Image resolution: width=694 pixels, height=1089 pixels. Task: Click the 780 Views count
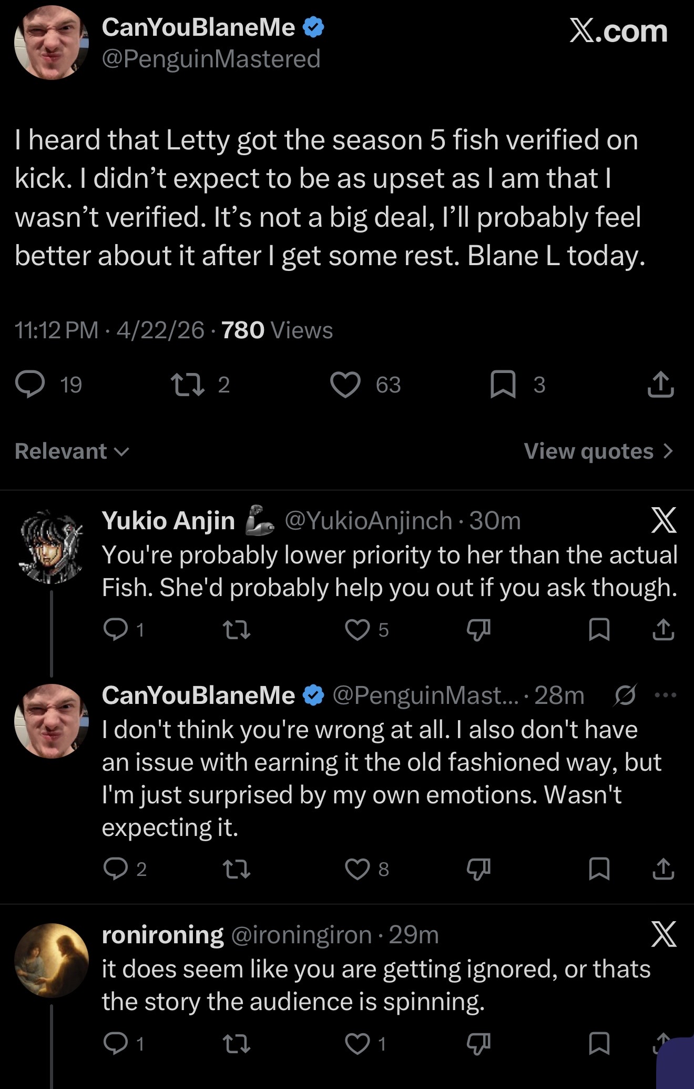point(277,330)
